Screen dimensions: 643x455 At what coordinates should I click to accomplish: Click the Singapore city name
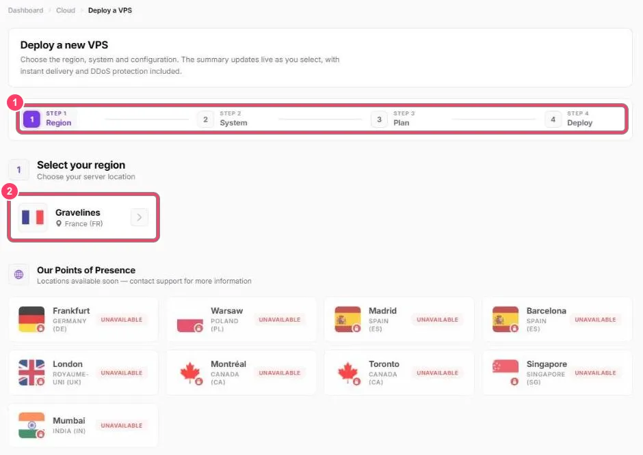pos(547,363)
